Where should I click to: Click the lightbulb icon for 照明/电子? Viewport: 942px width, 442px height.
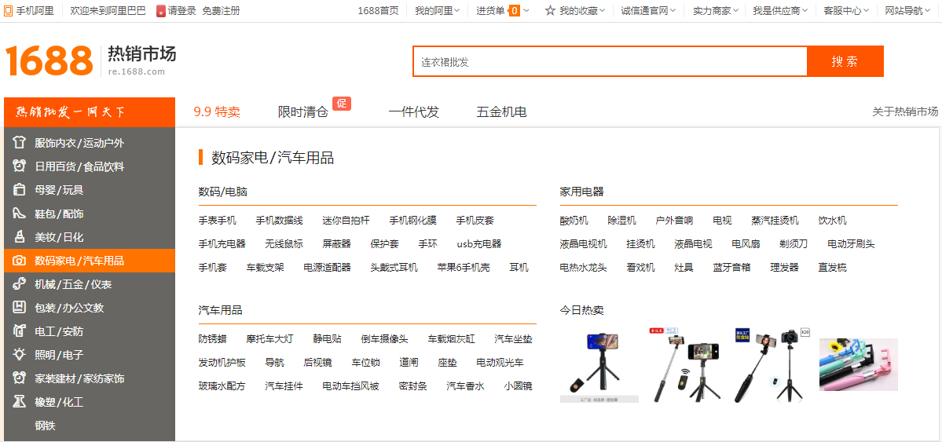click(19, 354)
